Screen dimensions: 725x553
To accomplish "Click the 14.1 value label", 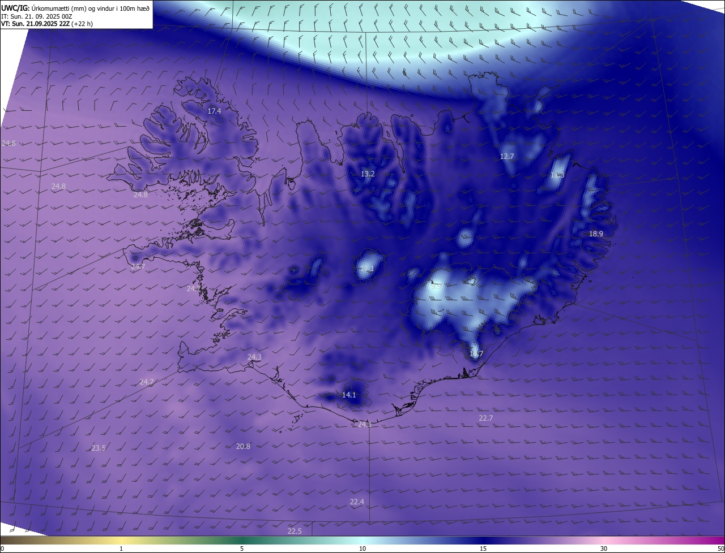I will pyautogui.click(x=349, y=395).
